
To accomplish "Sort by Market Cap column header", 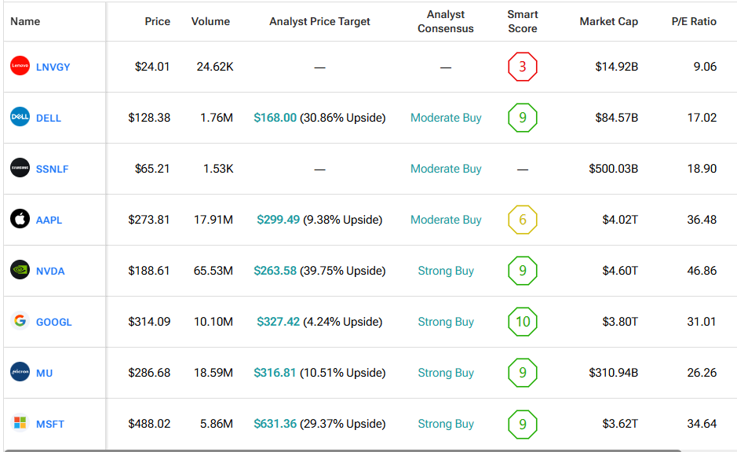I will (x=608, y=21).
